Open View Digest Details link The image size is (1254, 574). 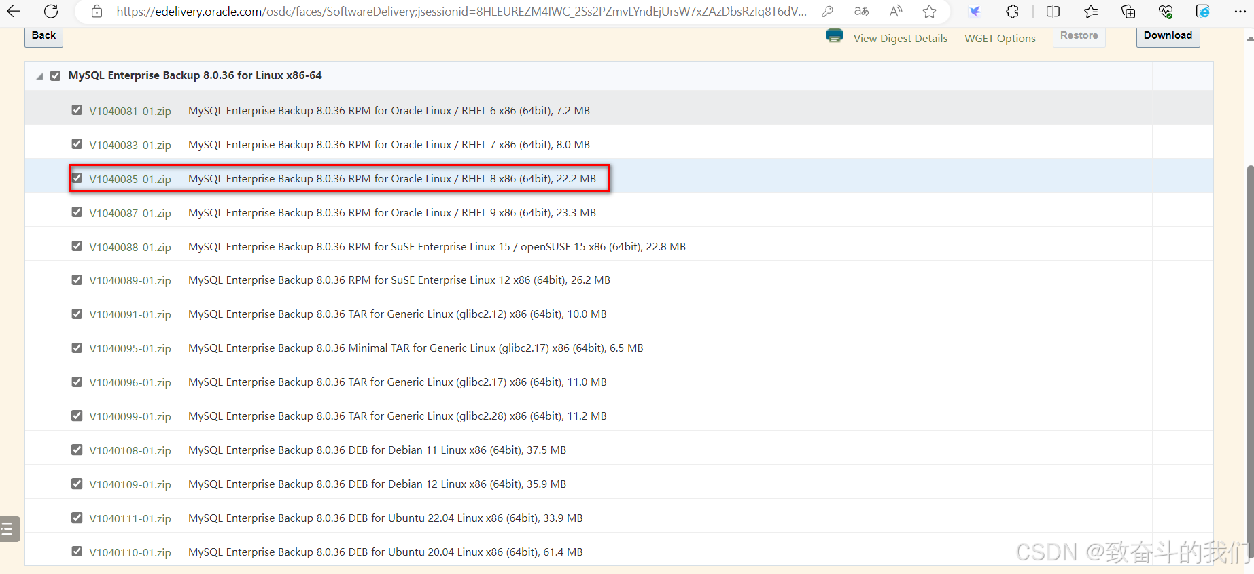click(x=901, y=39)
